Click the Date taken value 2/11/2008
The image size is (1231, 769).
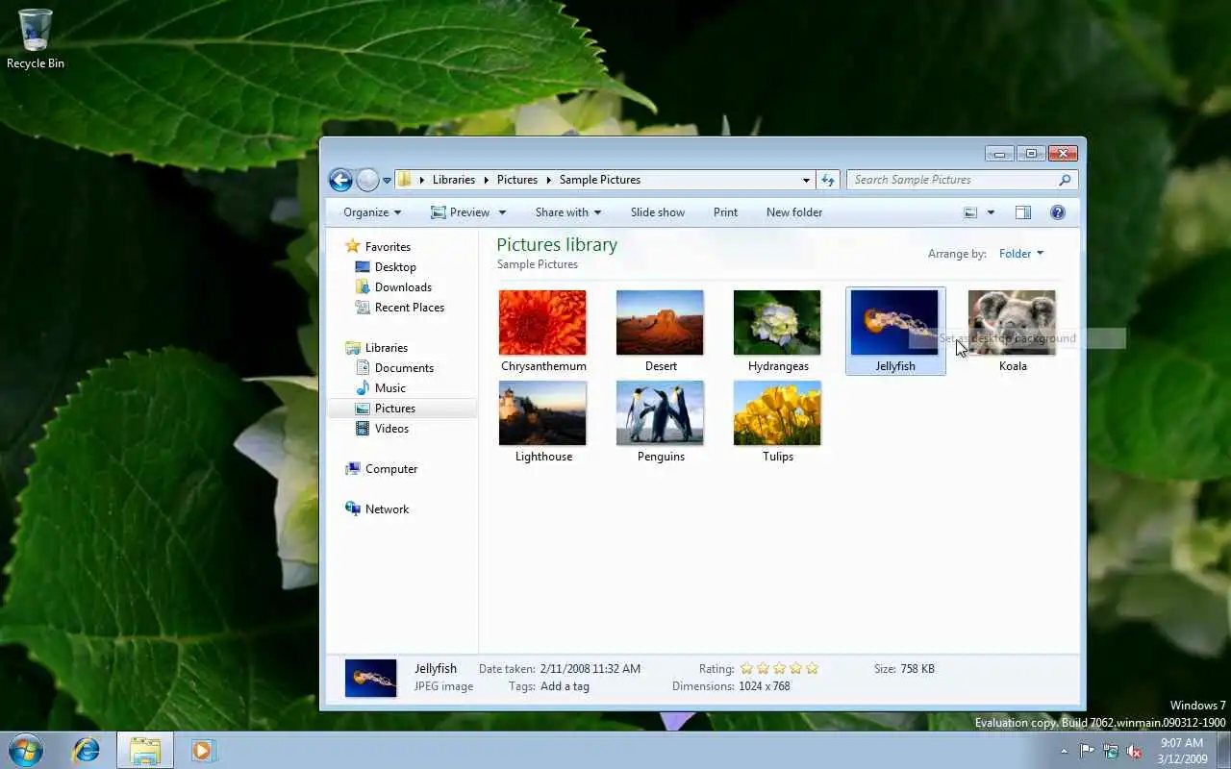(590, 669)
